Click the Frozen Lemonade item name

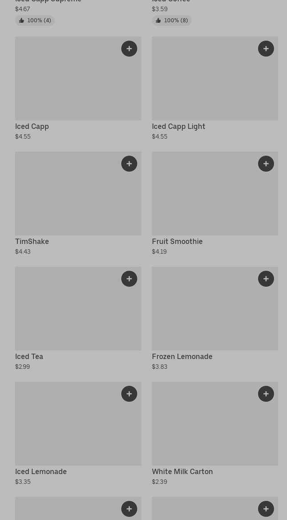(182, 357)
